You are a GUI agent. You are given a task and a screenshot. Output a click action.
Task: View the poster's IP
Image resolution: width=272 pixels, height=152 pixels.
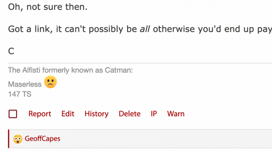pos(154,114)
